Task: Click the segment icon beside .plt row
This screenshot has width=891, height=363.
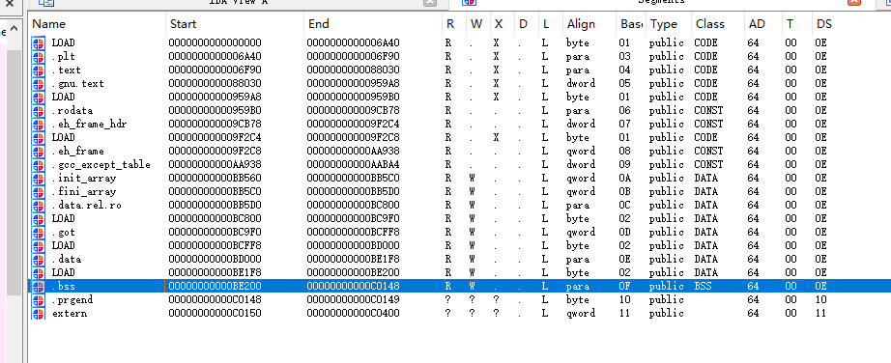Action: click(38, 56)
